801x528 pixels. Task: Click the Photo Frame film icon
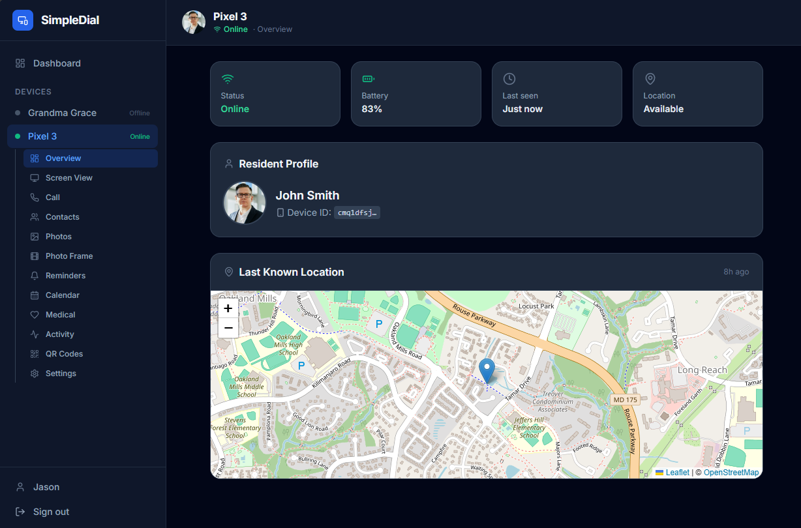[35, 256]
